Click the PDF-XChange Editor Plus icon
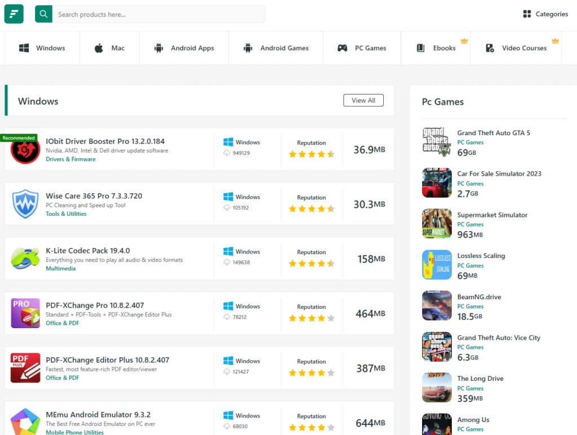 pyautogui.click(x=25, y=368)
